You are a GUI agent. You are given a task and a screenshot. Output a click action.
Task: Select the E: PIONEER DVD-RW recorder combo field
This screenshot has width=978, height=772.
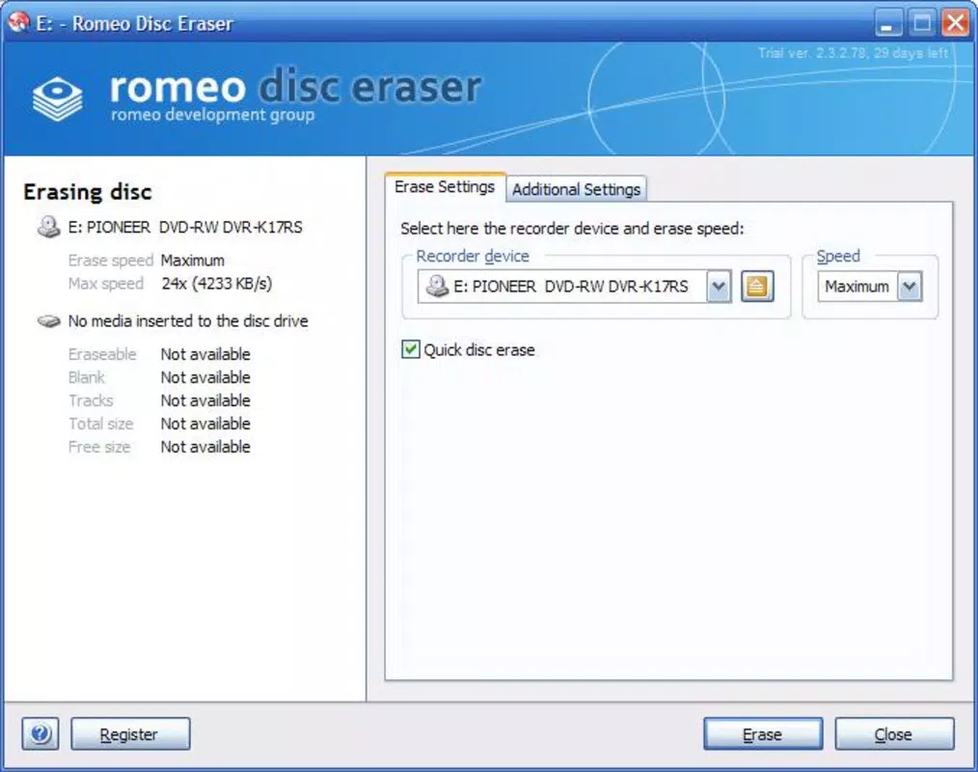pyautogui.click(x=575, y=287)
